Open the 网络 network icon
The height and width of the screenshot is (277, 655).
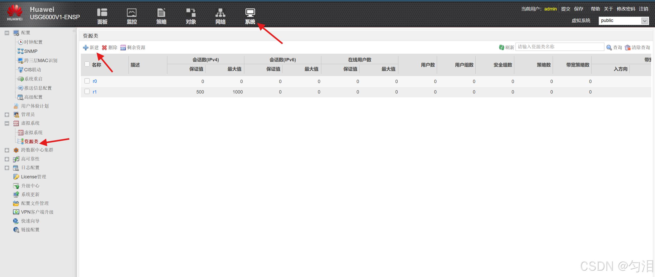pos(220,13)
